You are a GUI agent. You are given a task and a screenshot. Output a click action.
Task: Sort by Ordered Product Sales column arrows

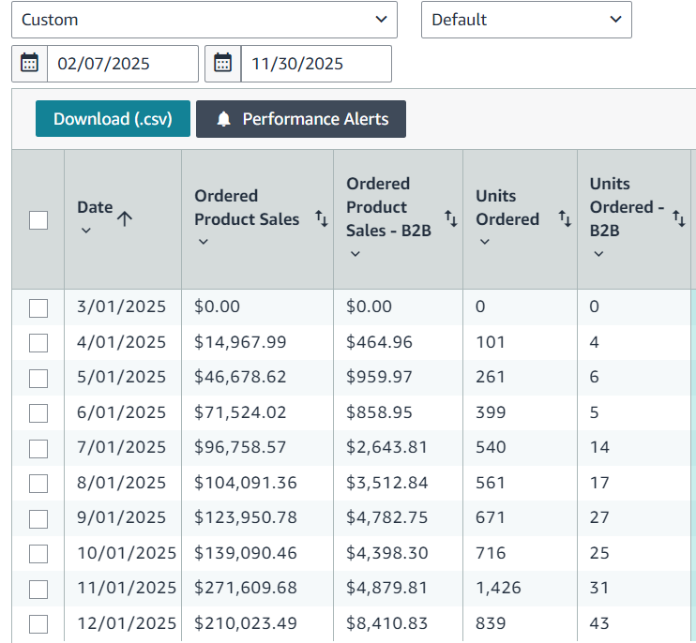pos(321,219)
